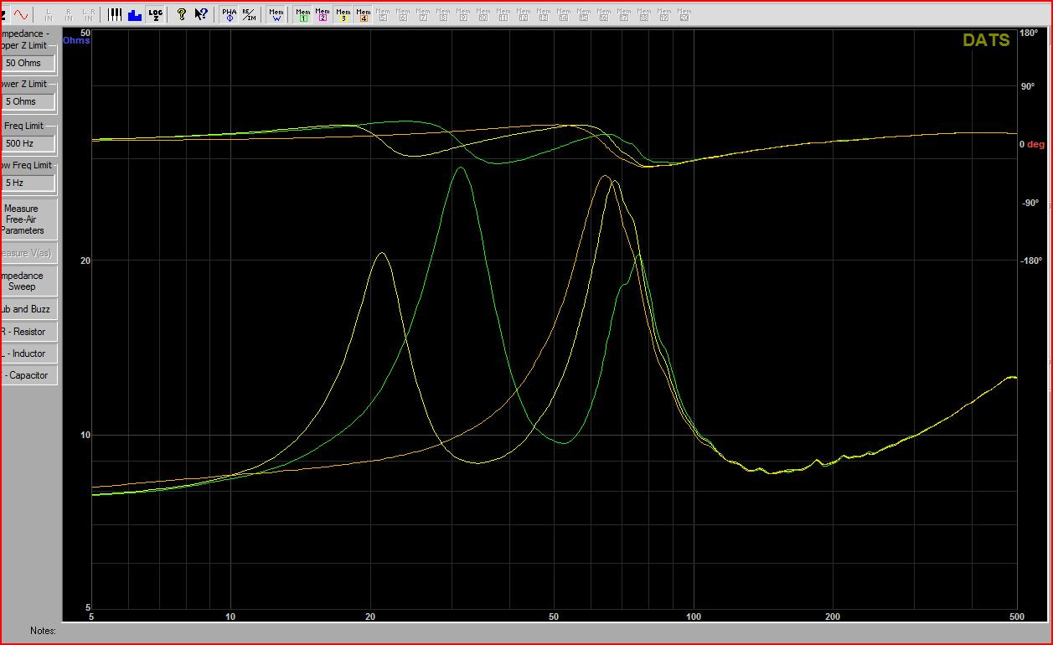This screenshot has height=645, width=1053.
Task: Run the Rub and Buzz test
Action: (x=28, y=309)
